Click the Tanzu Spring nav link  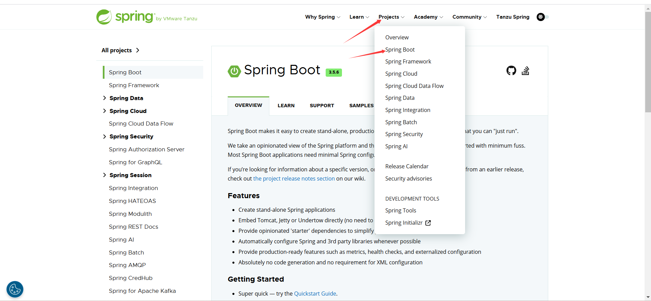(513, 17)
